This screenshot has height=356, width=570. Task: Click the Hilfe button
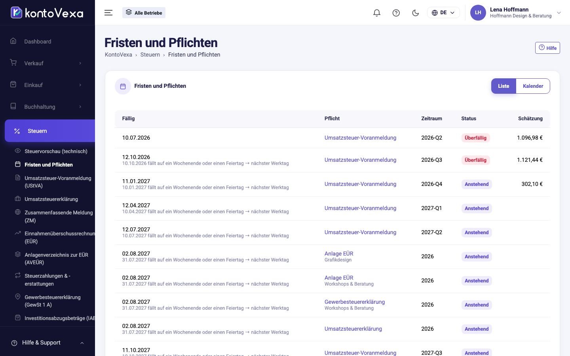tap(547, 48)
